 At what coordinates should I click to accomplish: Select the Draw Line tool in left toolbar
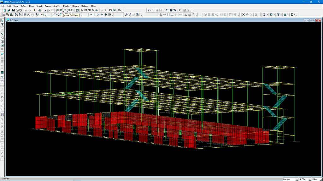(2, 34)
